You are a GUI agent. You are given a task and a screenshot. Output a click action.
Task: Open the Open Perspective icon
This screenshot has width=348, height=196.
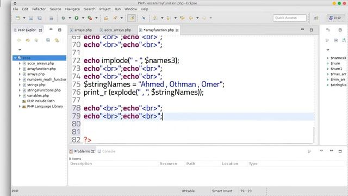click(x=316, y=18)
